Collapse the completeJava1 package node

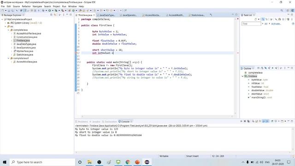pos(8,59)
